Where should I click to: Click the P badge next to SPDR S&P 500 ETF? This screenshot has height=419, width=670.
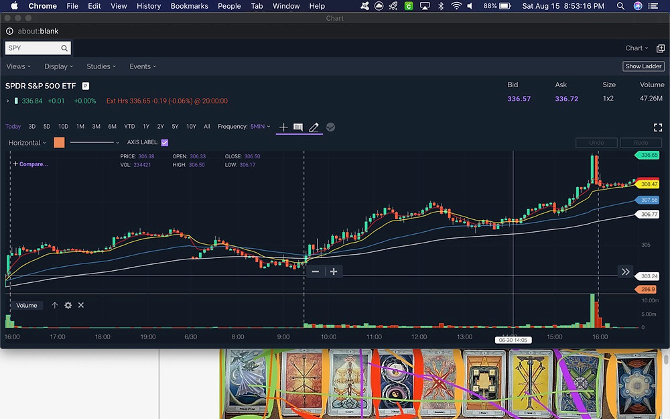pyautogui.click(x=86, y=86)
